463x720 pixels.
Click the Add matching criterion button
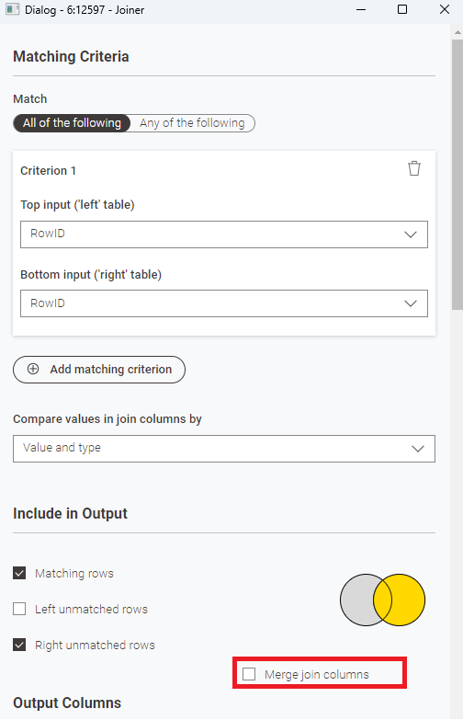pyautogui.click(x=99, y=369)
